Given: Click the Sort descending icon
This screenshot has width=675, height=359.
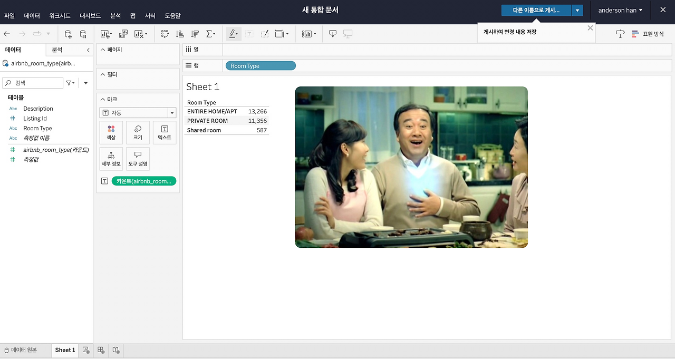Looking at the screenshot, I should [195, 34].
